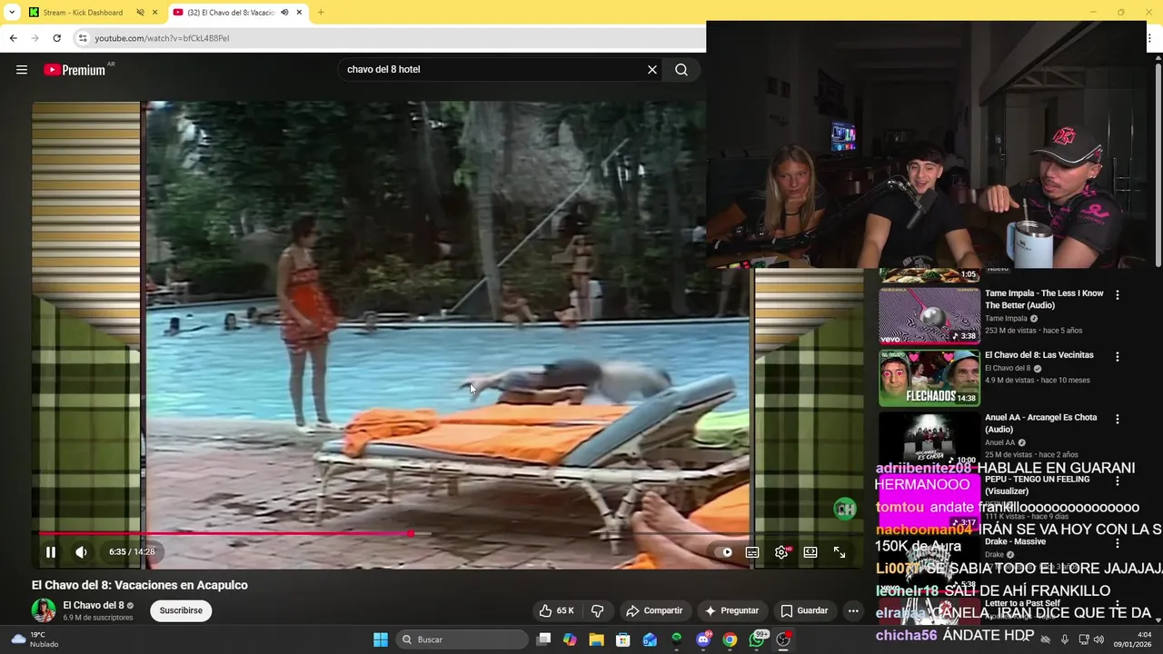Expand the tab search dropdown arrow

(x=11, y=13)
